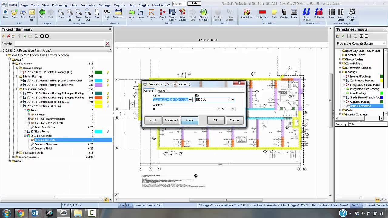
Task: Click the Form button in Properties
Action: click(x=189, y=121)
